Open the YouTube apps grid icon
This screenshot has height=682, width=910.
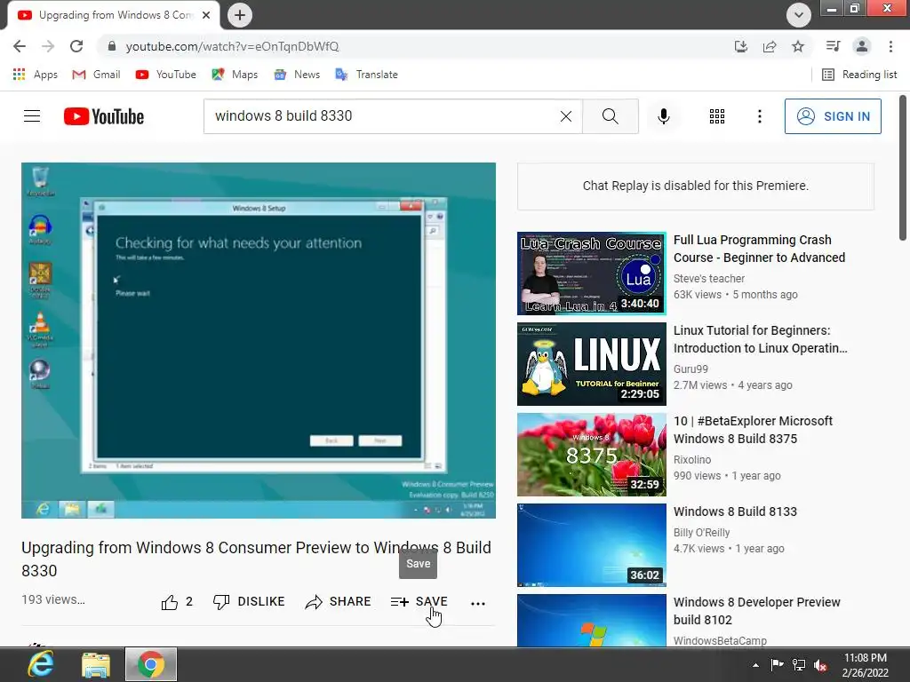pos(717,116)
